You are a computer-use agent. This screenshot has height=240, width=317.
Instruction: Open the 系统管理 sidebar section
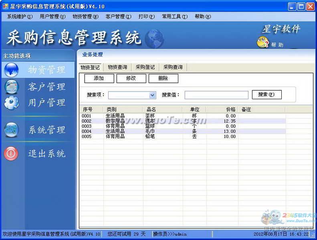point(47,130)
